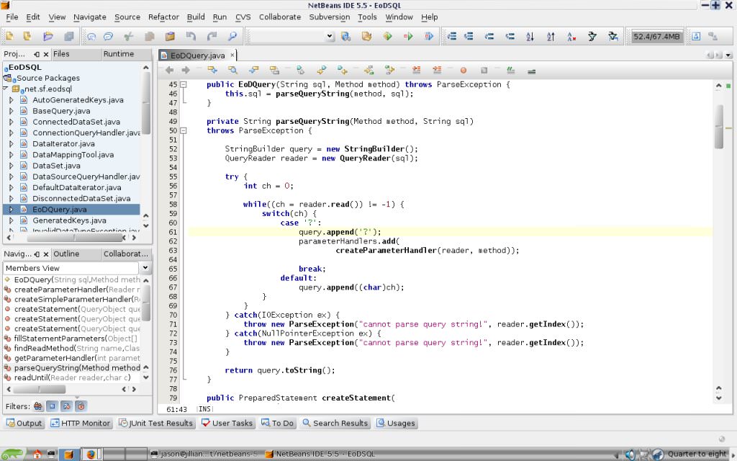Click the editor Comment lines icon
The image size is (737, 461).
(511, 70)
